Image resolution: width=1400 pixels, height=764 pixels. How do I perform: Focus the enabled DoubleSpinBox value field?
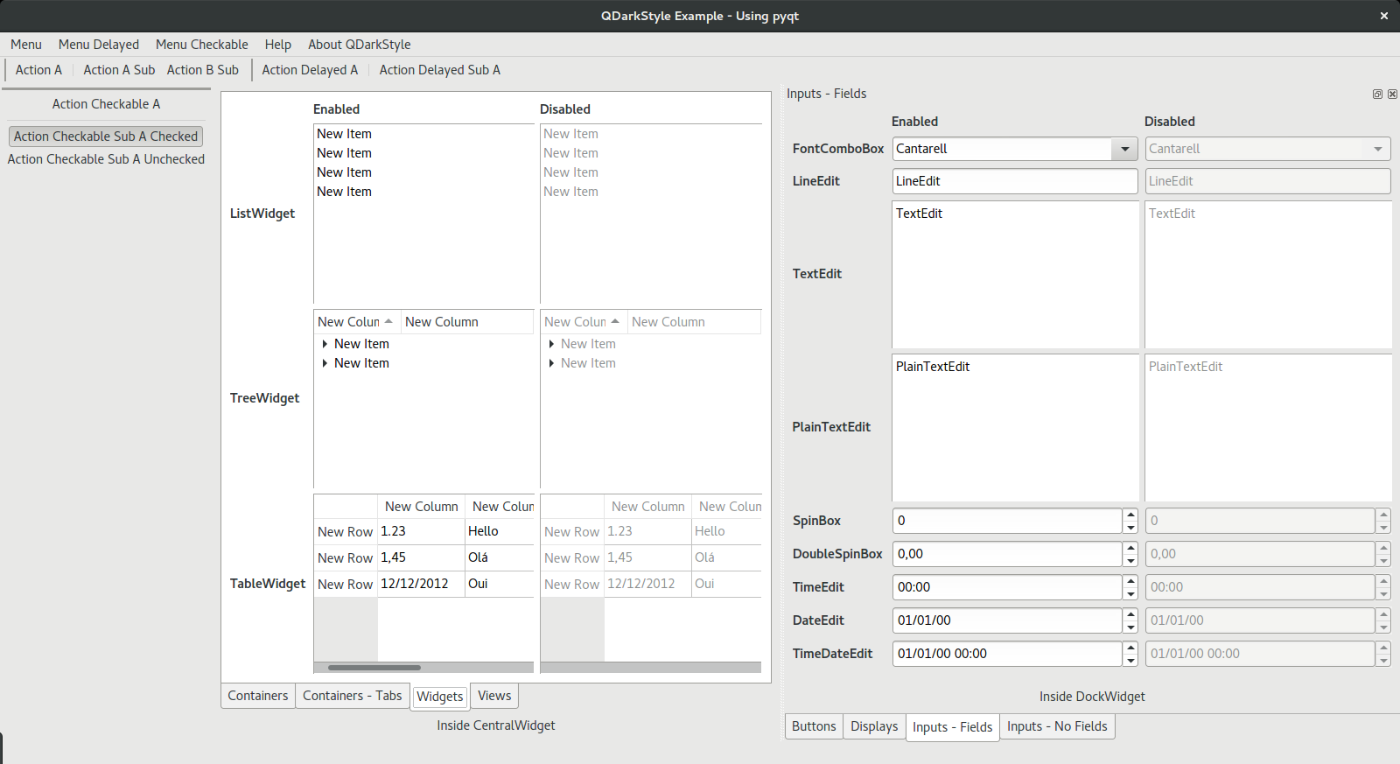tap(1007, 554)
